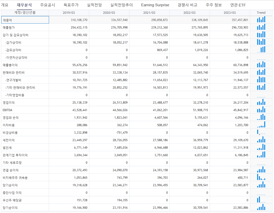Image resolution: width=274 pixels, height=213 pixels.
Task: Click the -기타 판매비와 관리비 trend chart
Action: point(261,87)
